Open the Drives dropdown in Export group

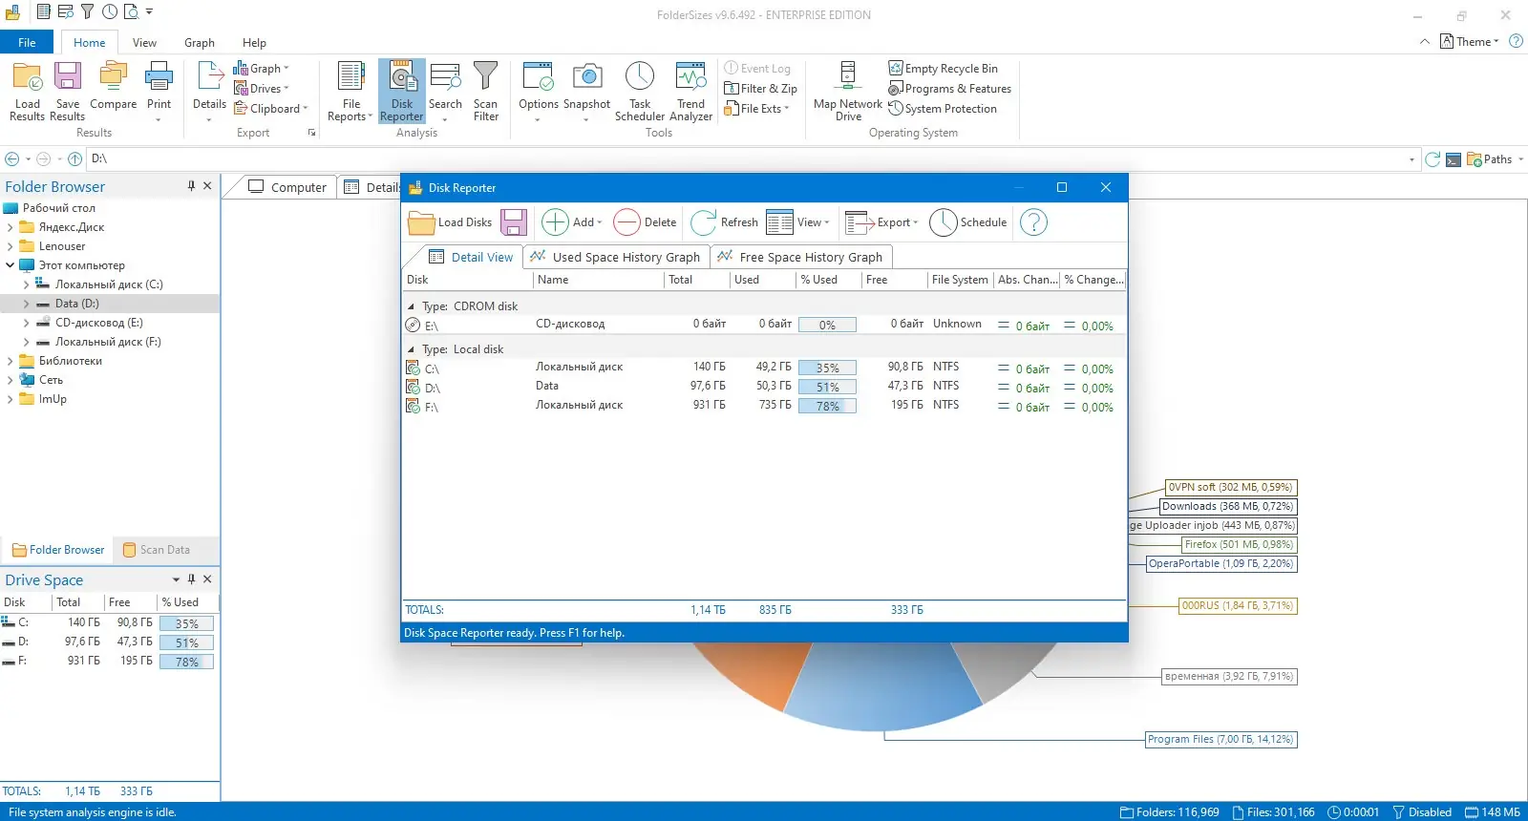click(x=261, y=89)
